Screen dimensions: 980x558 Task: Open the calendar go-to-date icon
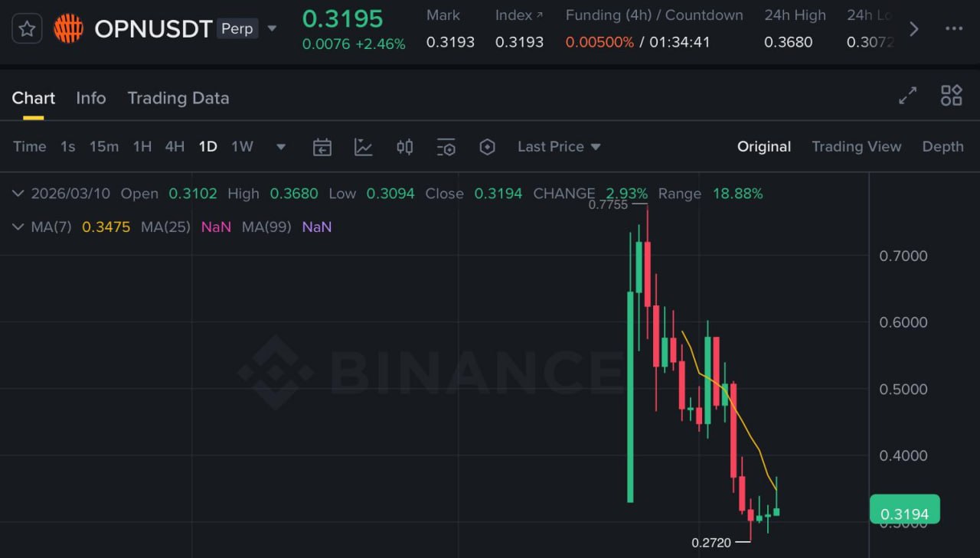point(322,147)
